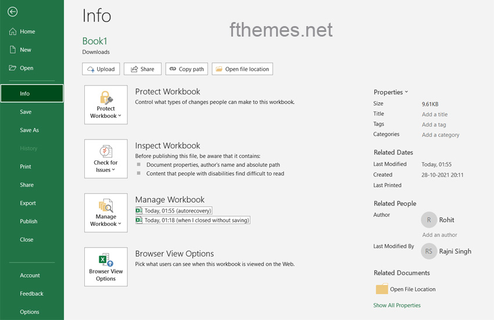Click Show All Properties link

point(397,305)
